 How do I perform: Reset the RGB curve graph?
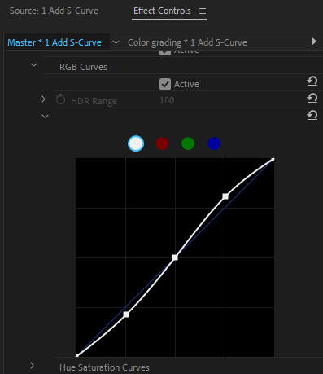[312, 115]
